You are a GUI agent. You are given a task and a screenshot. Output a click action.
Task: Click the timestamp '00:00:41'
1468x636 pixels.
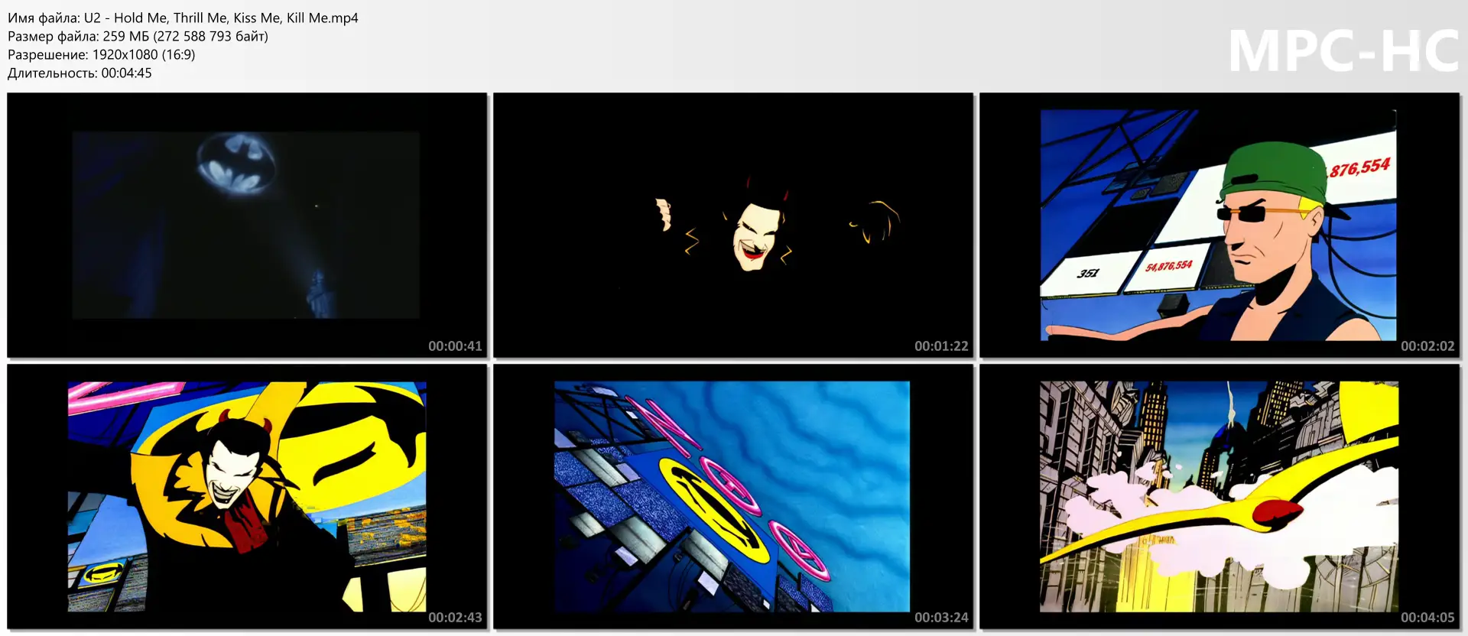(455, 346)
